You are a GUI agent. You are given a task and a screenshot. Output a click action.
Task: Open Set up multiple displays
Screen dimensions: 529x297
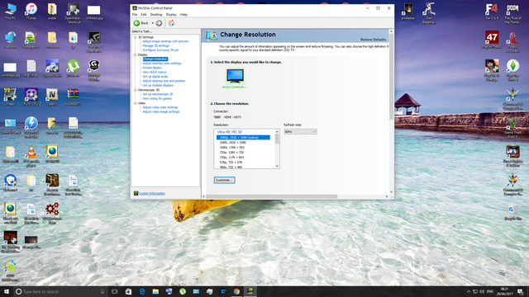[x=158, y=85]
